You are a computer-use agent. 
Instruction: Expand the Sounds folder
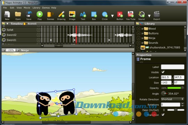click(x=142, y=43)
